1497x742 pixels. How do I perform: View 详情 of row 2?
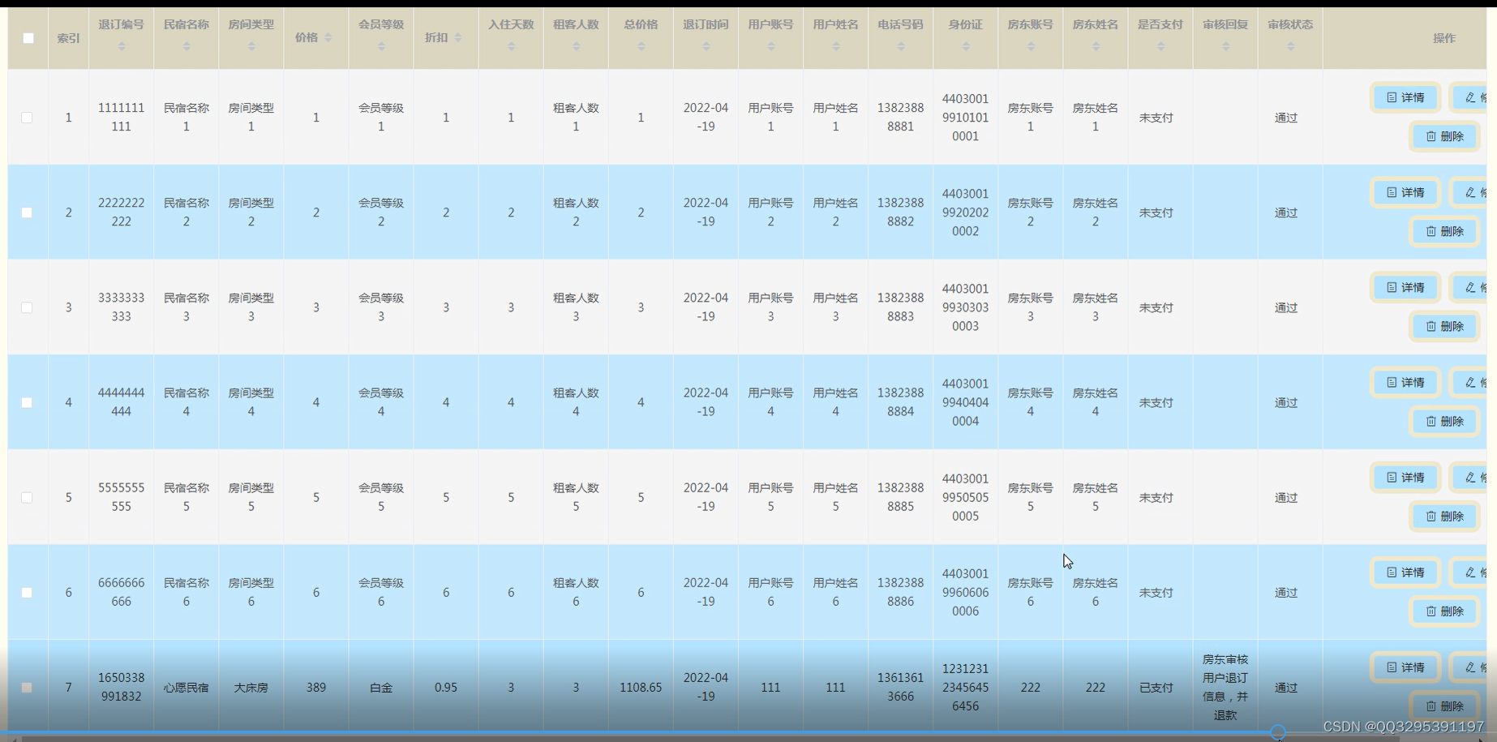click(1405, 192)
